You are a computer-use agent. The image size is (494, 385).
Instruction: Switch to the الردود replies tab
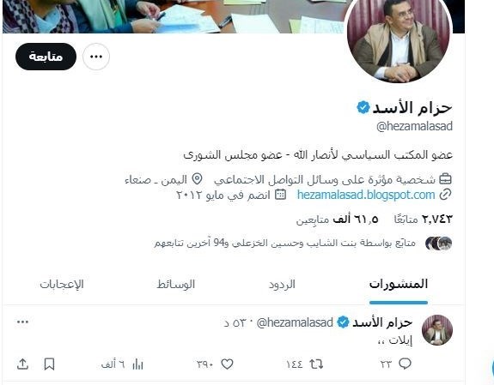(x=282, y=285)
